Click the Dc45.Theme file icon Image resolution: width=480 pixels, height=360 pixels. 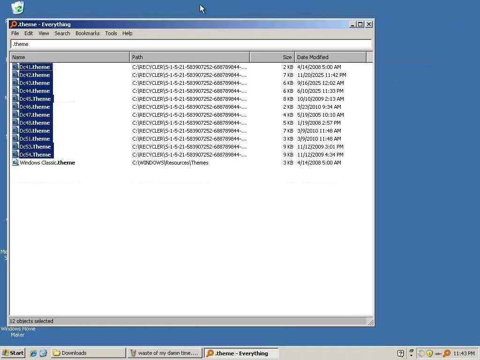coord(15,98)
